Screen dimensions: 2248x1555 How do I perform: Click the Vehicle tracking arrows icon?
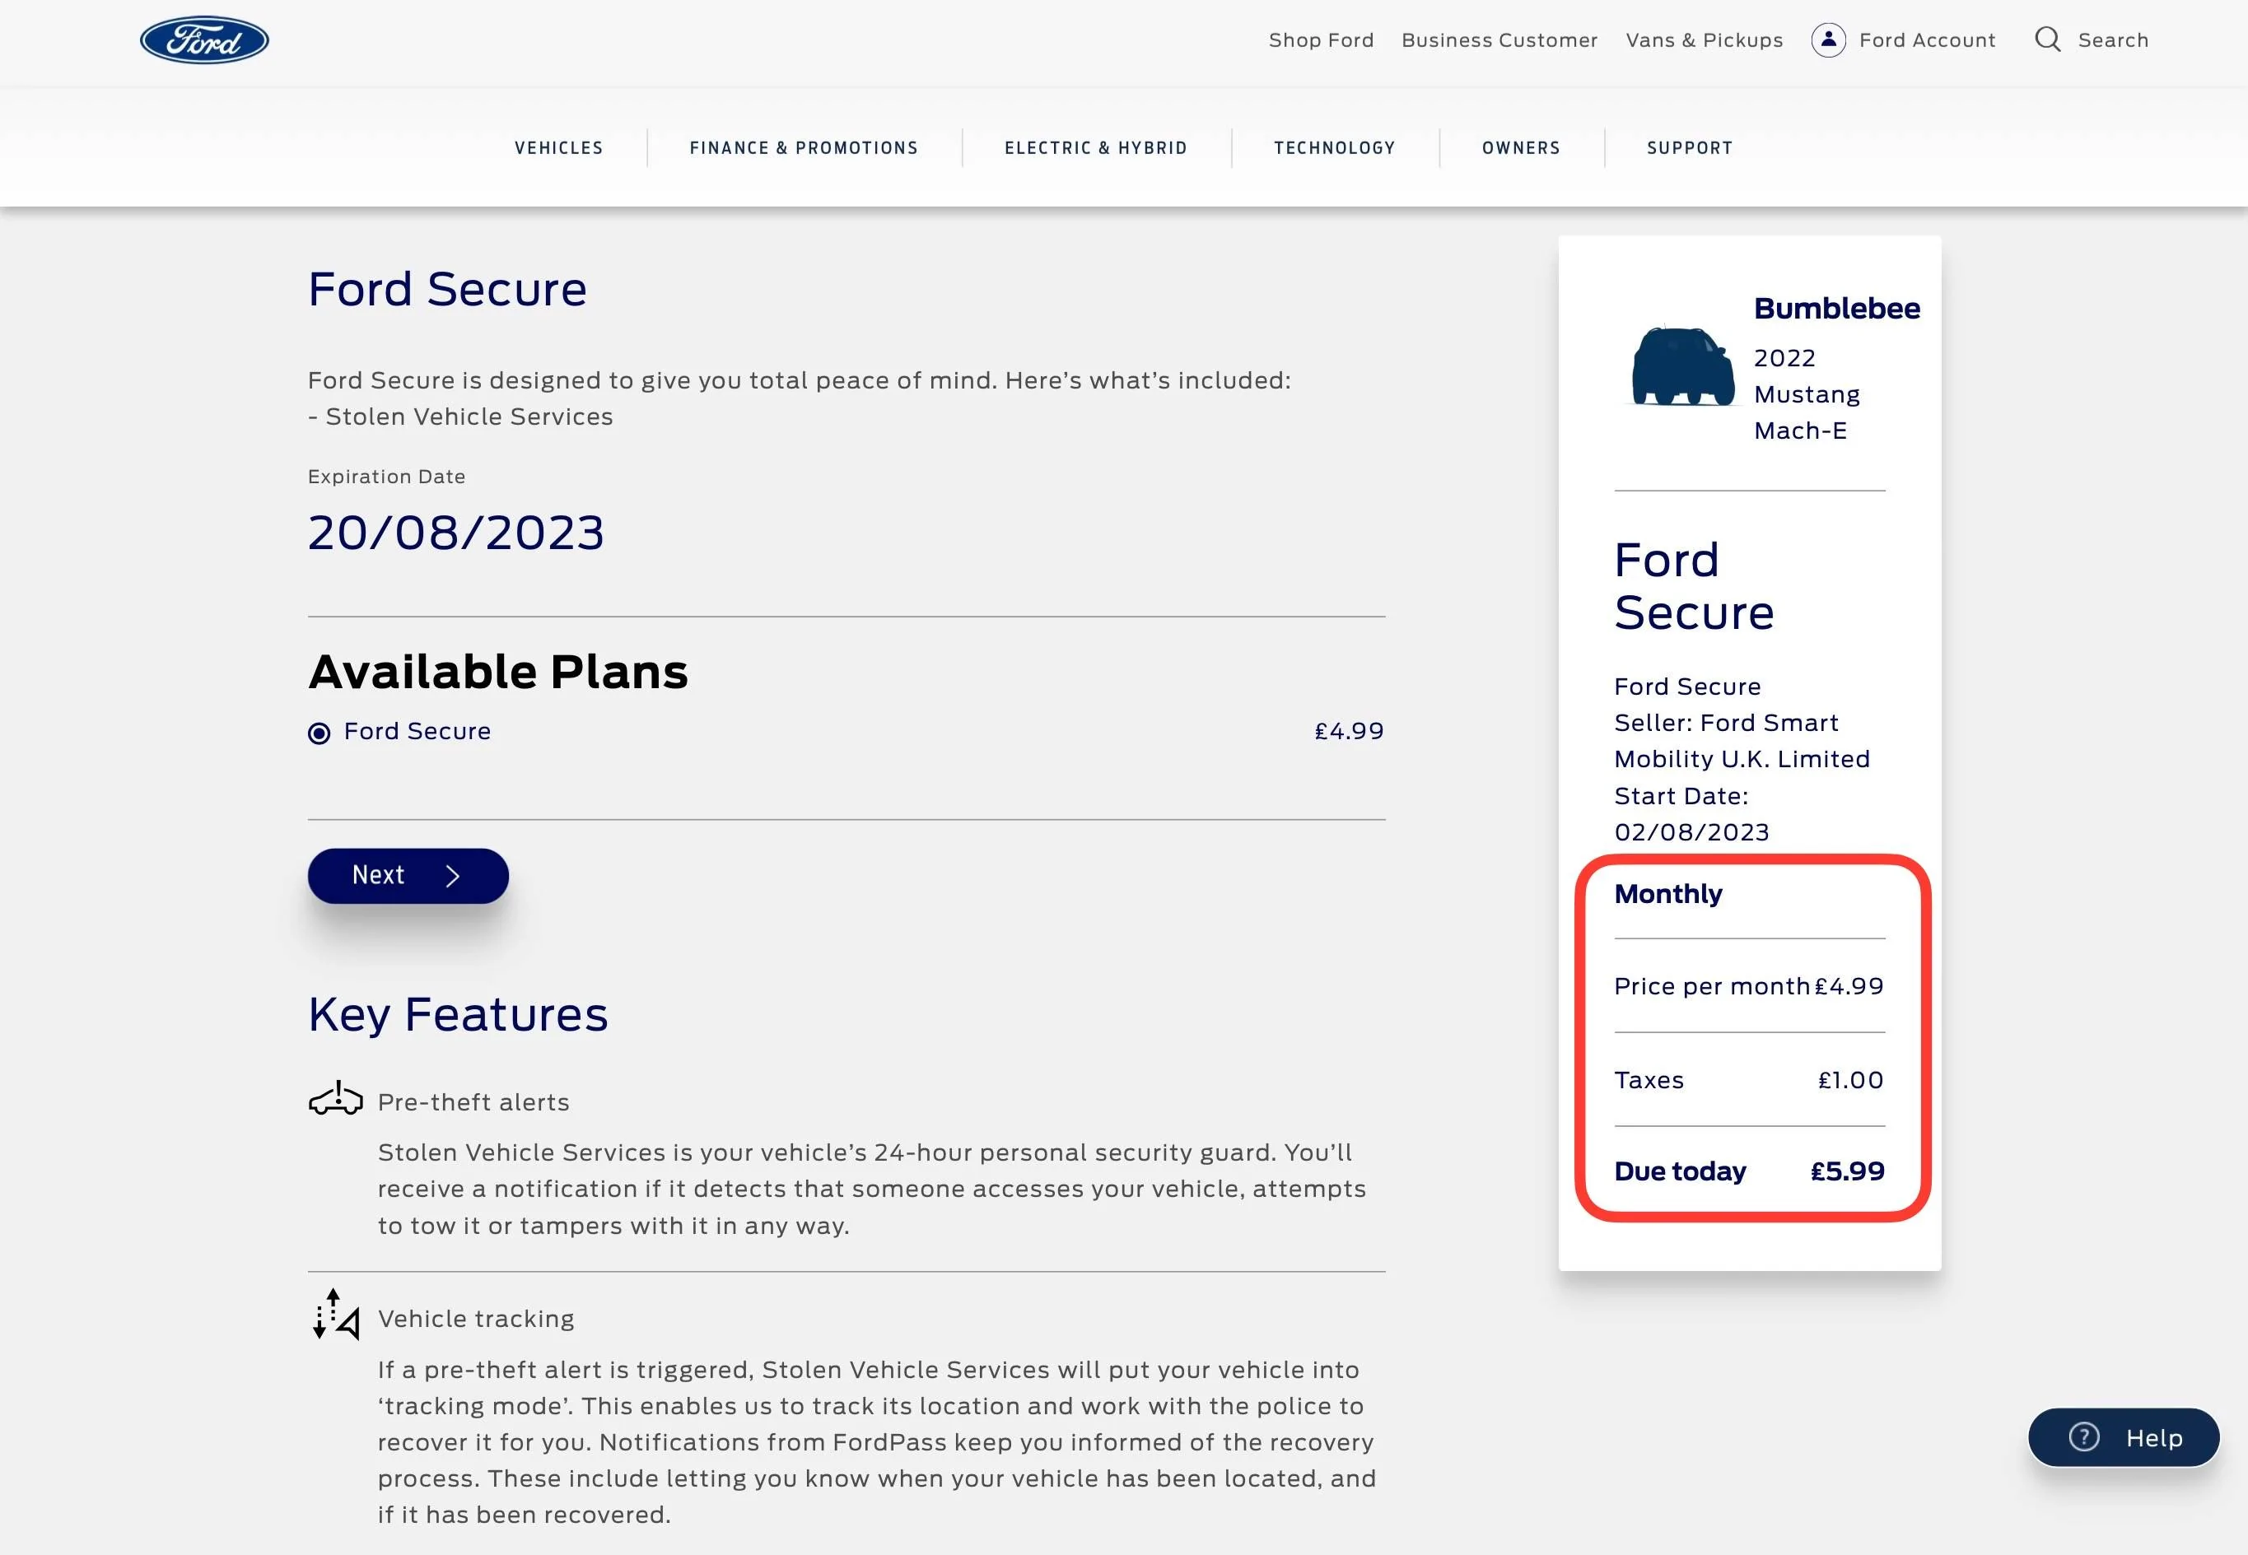pyautogui.click(x=335, y=1315)
